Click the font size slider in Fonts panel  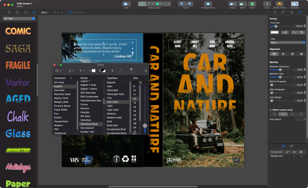point(145,125)
